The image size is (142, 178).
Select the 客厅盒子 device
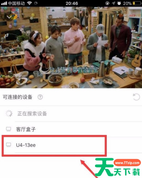(71, 129)
